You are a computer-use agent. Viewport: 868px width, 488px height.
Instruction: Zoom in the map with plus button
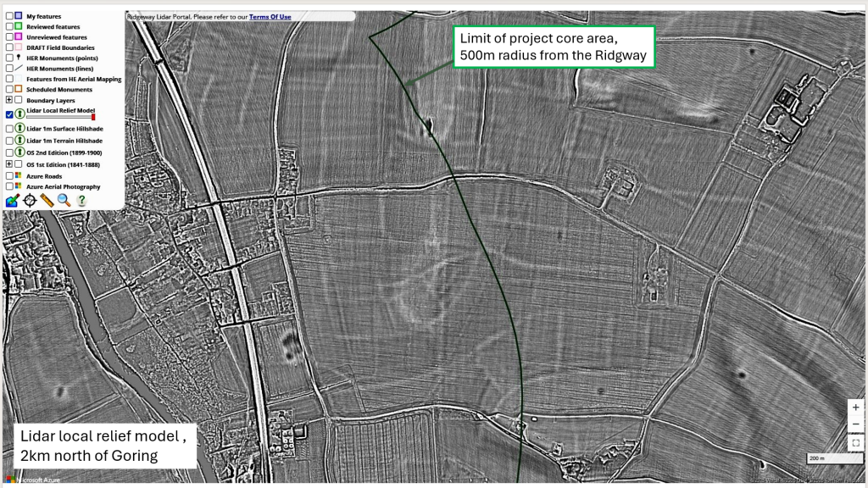856,407
